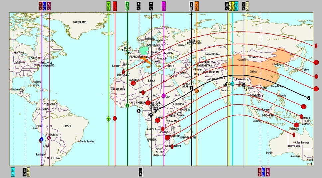Click the magenta planet marker over Sudan
Screen dimensions: 322x178
(x=164, y=96)
